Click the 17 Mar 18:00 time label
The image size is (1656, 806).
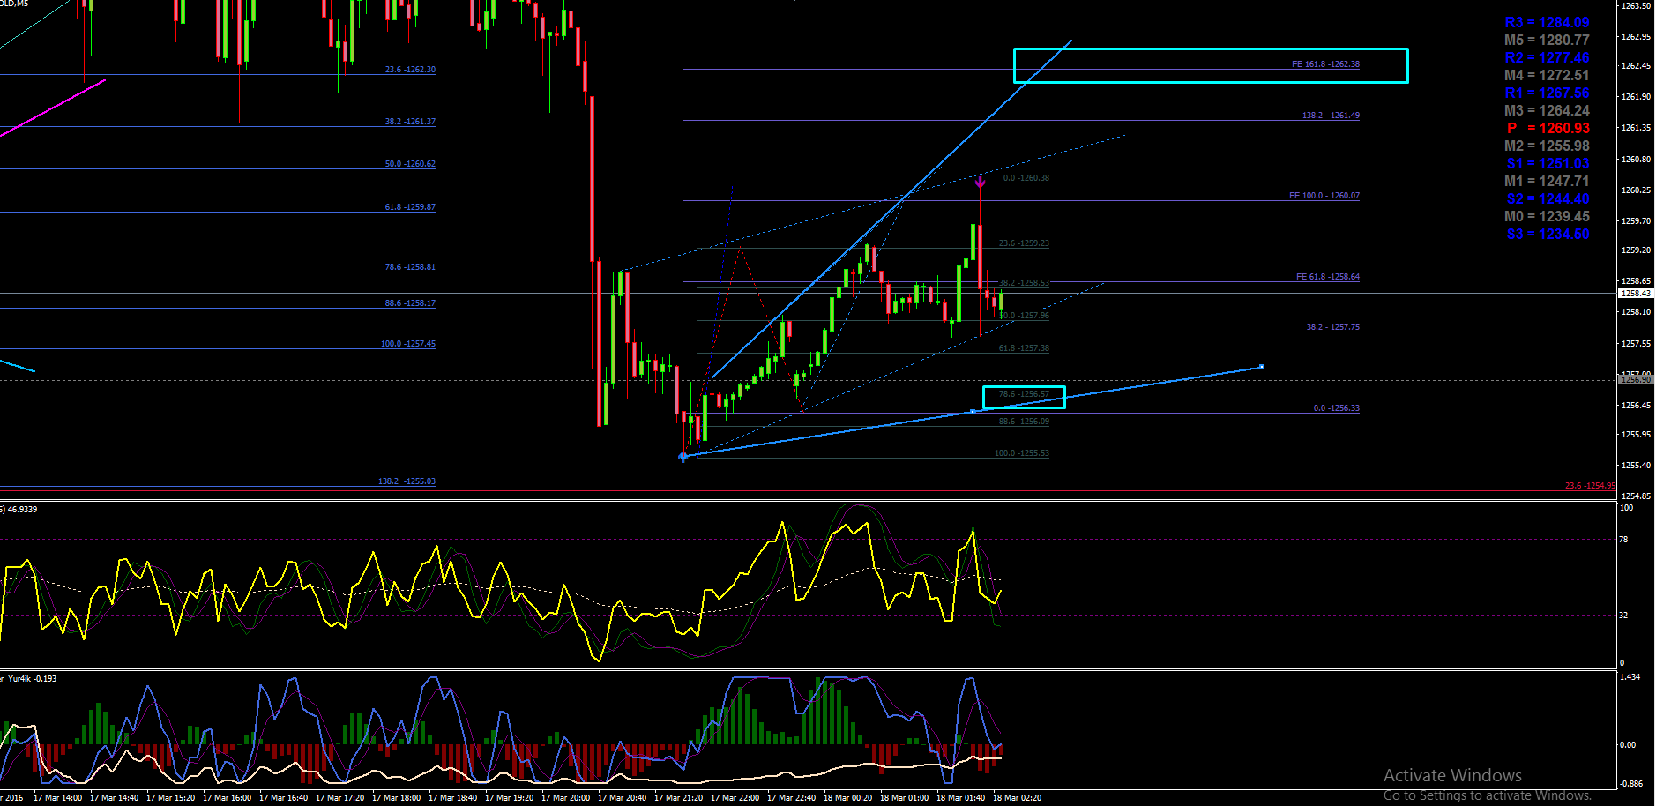pyautogui.click(x=397, y=798)
